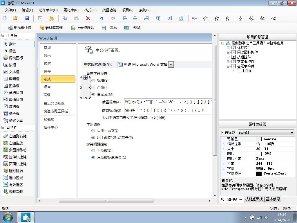This screenshot has width=297, height=223.
Task: Click the Open folder toolbar icon
Action: click(x=15, y=18)
